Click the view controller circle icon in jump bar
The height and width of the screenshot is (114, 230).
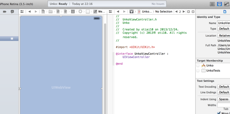point(80,11)
